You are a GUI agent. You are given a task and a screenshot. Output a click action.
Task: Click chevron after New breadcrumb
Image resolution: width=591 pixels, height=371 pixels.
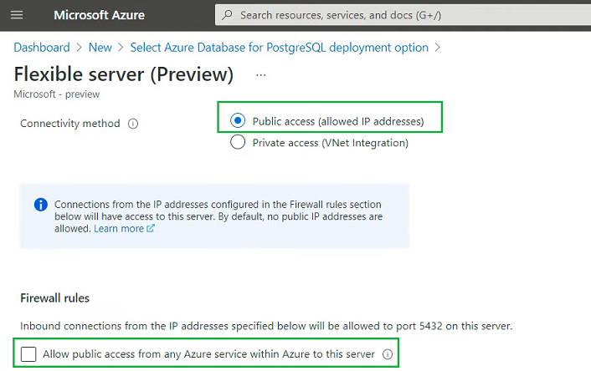(121, 48)
